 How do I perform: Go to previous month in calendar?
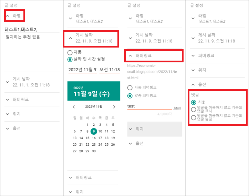(x=74, y=107)
